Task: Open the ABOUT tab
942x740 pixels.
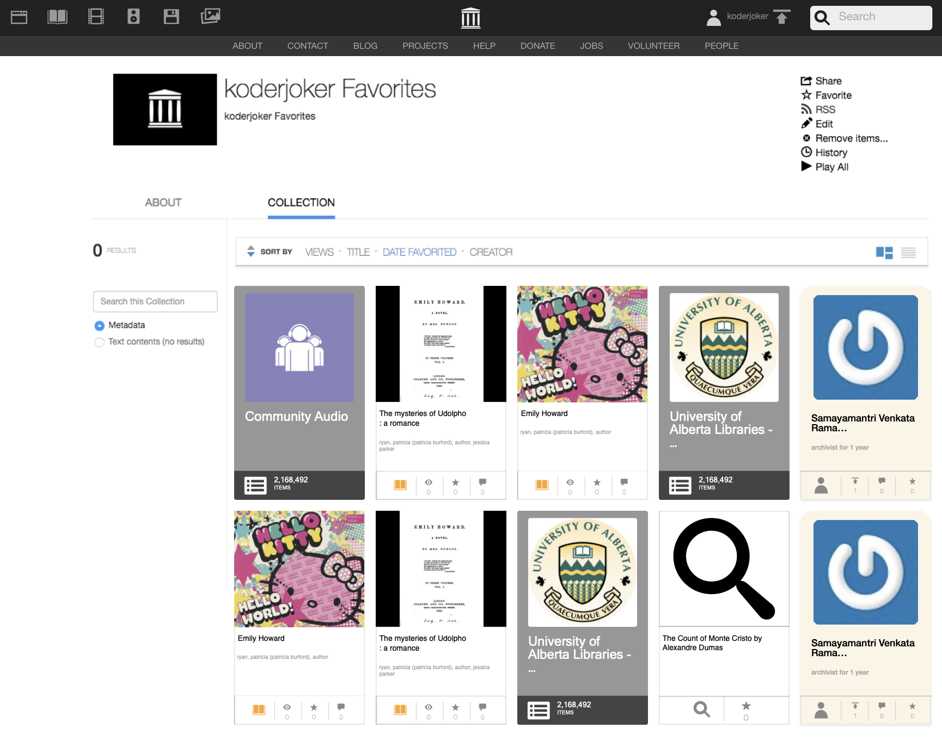Action: click(x=163, y=203)
